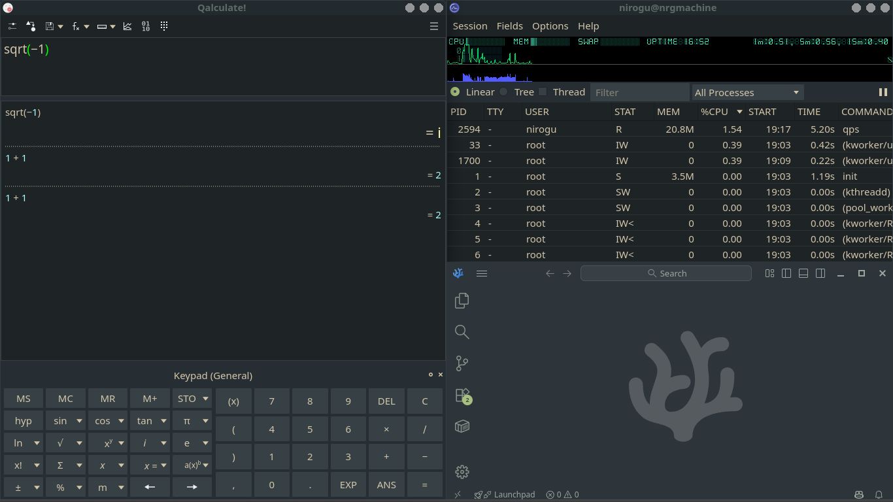Open Extensions icon showing badge 2
This screenshot has height=502, width=893.
[x=462, y=395]
